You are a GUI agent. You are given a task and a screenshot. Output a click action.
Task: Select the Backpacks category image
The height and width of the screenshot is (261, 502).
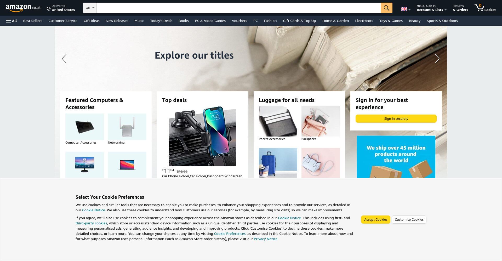321,121
